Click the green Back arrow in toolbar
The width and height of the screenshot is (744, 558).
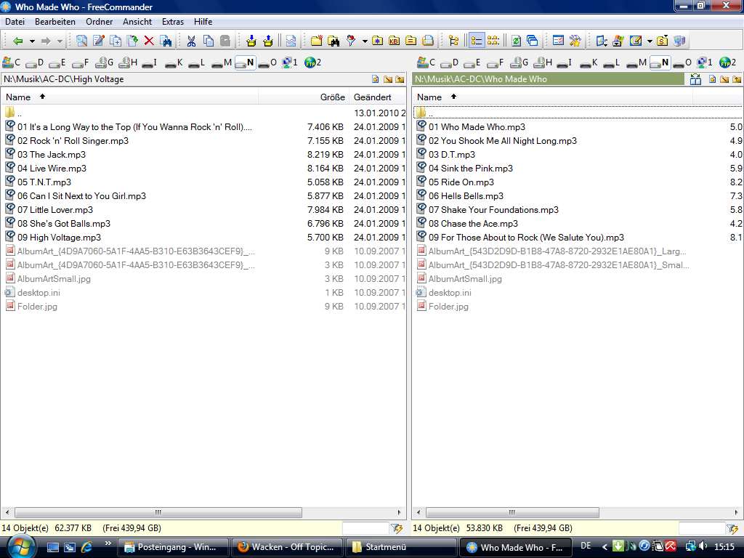[17, 41]
